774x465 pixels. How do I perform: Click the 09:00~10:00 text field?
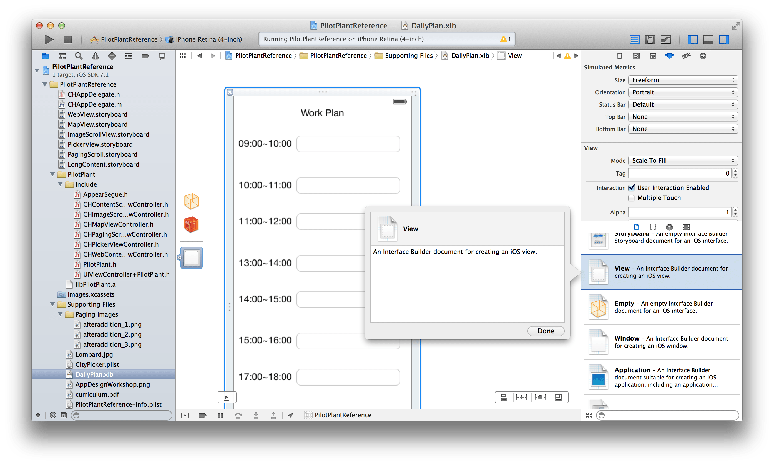348,144
